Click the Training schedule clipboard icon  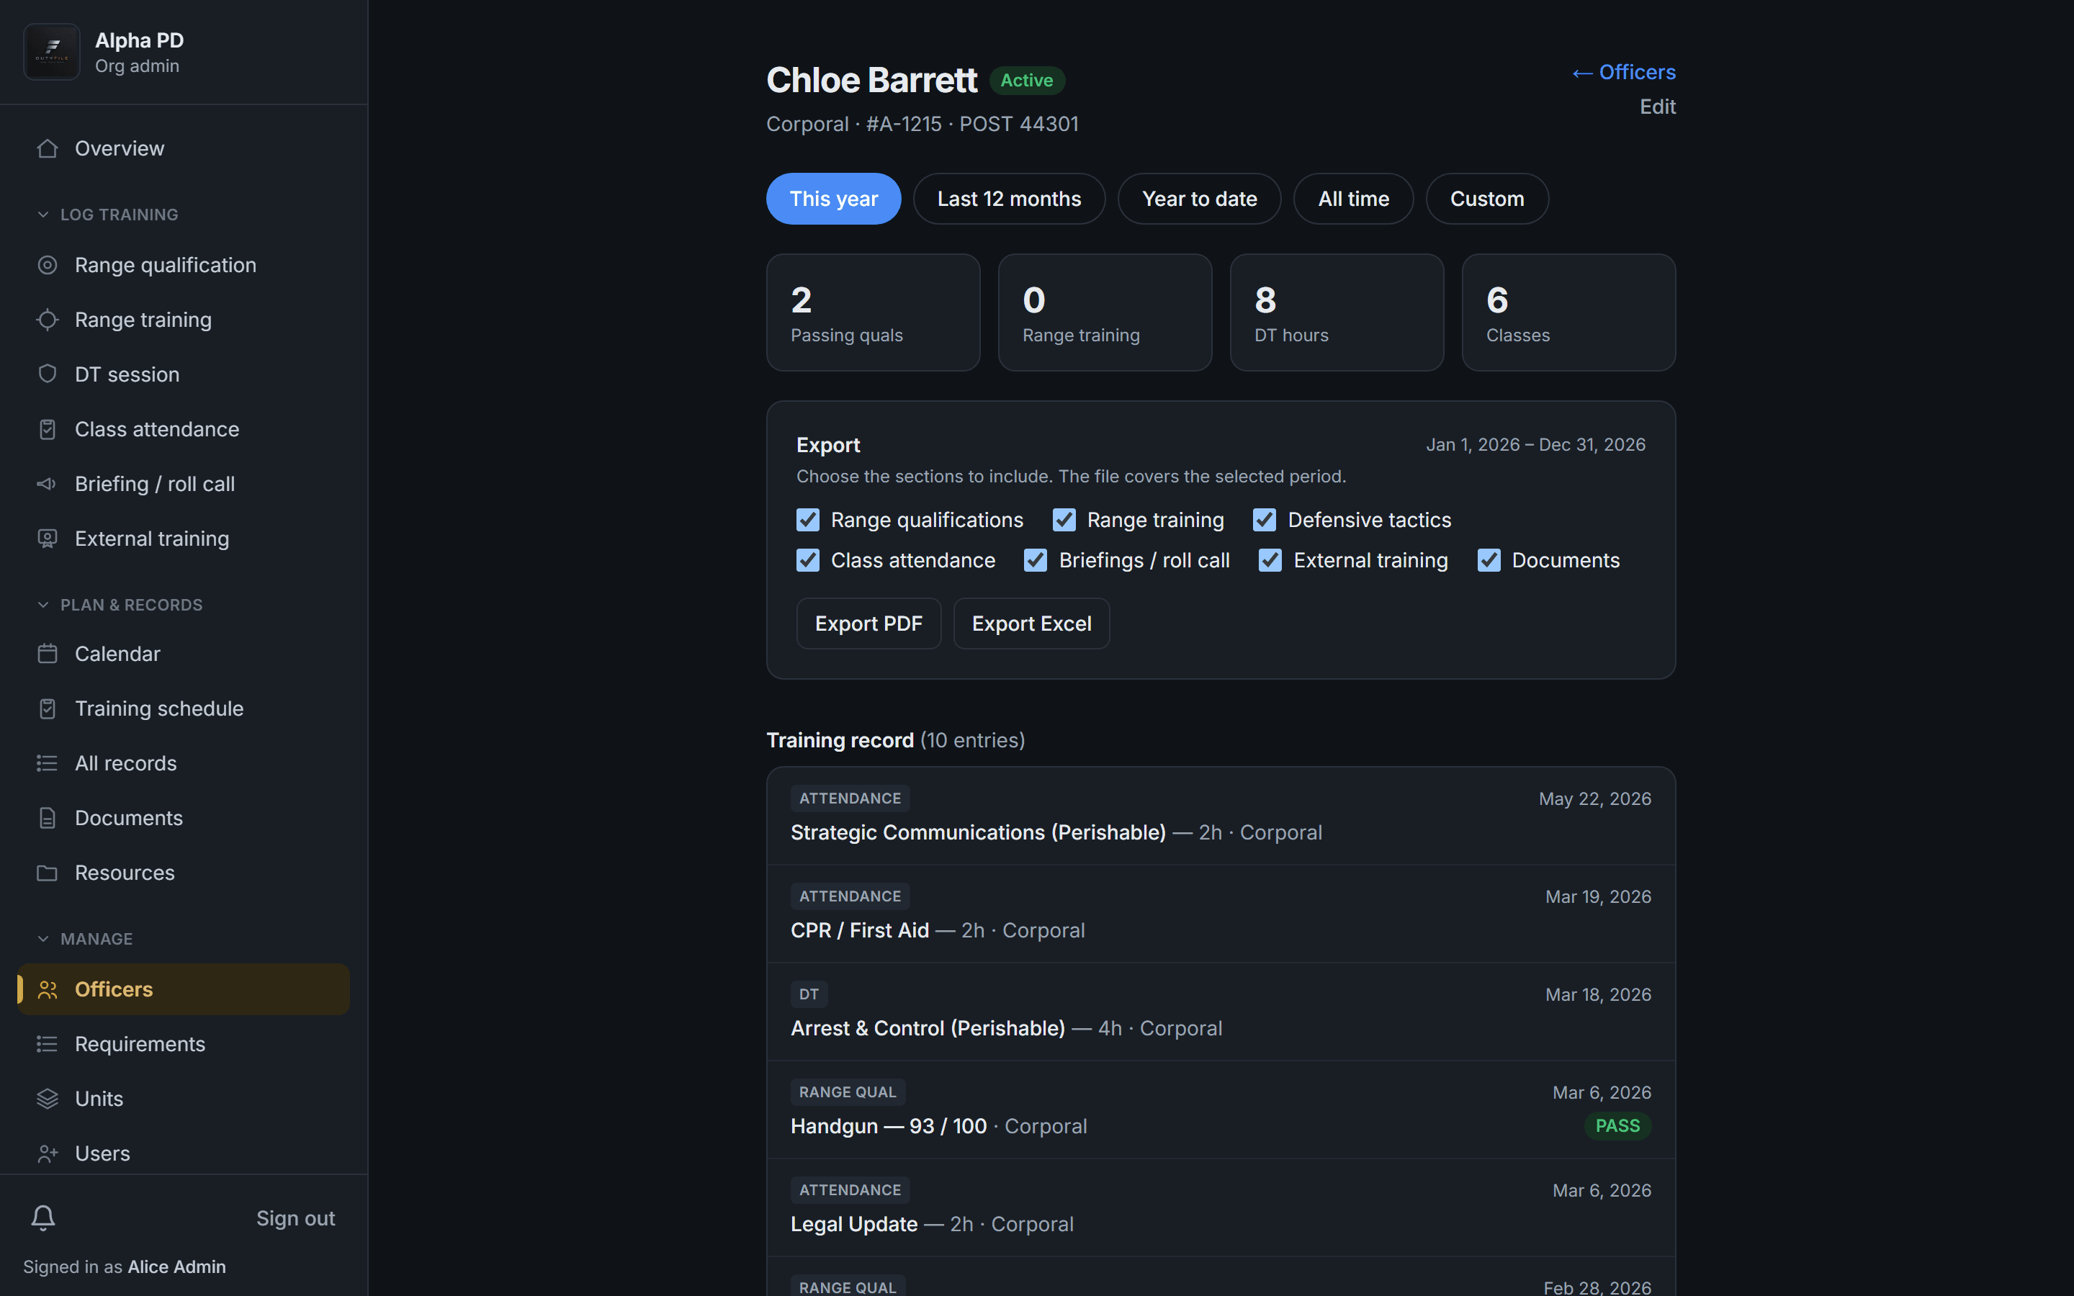pyautogui.click(x=47, y=709)
